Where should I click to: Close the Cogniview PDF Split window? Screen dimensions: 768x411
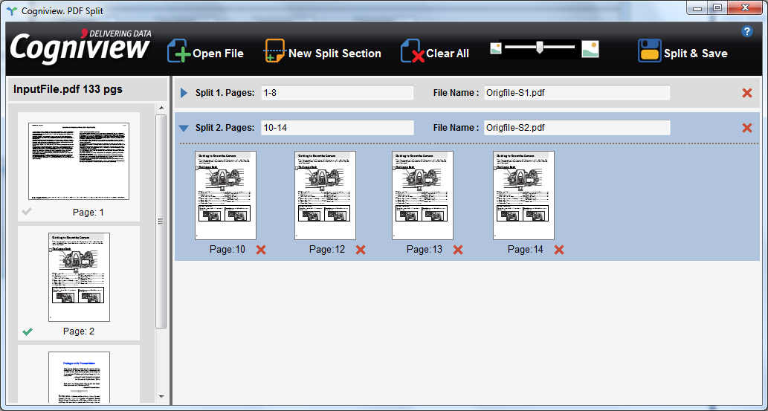click(x=746, y=8)
